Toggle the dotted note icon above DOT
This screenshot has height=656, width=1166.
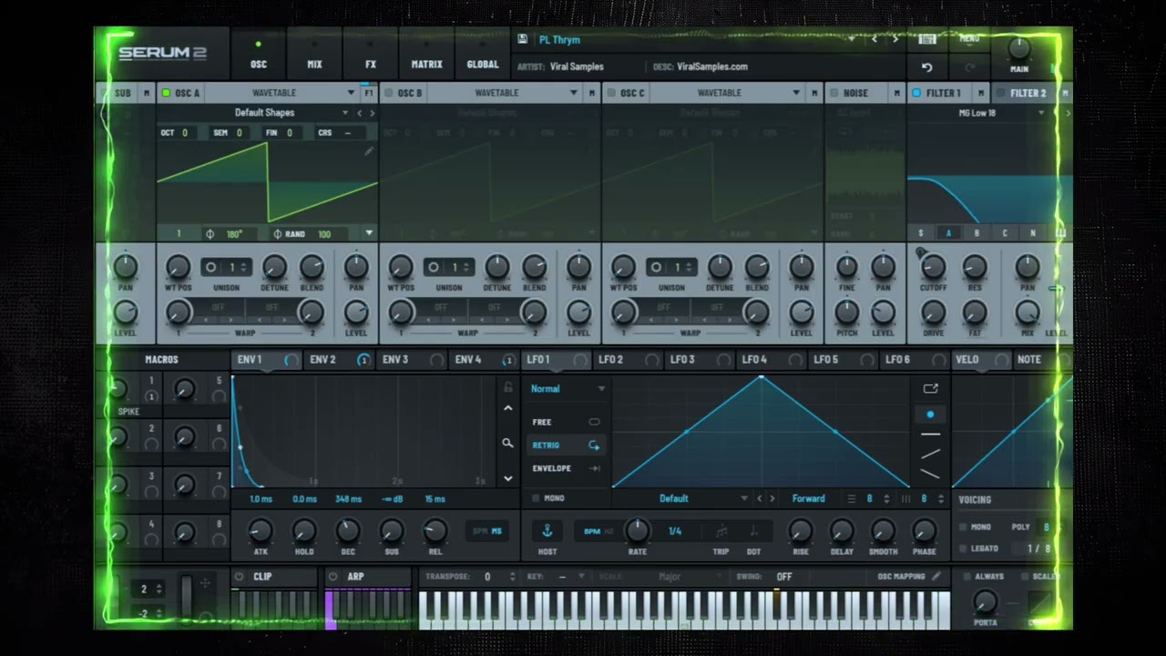click(753, 531)
